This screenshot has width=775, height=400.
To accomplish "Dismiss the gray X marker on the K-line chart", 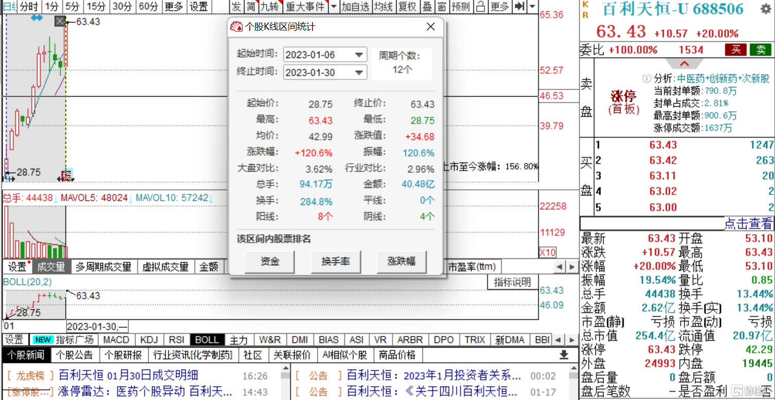I will click(60, 21).
